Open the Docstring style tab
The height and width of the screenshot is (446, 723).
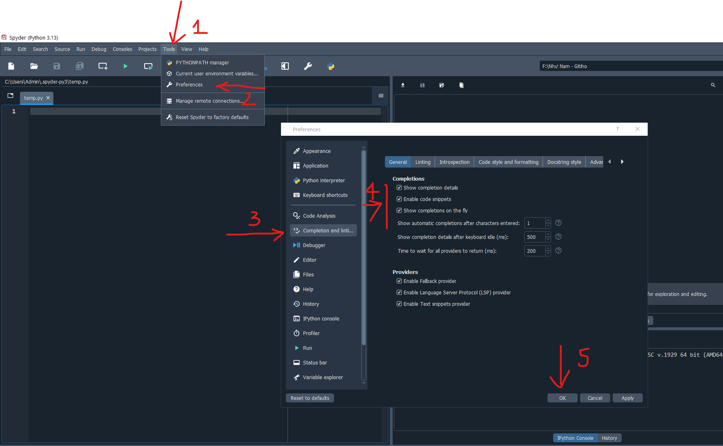tap(564, 162)
